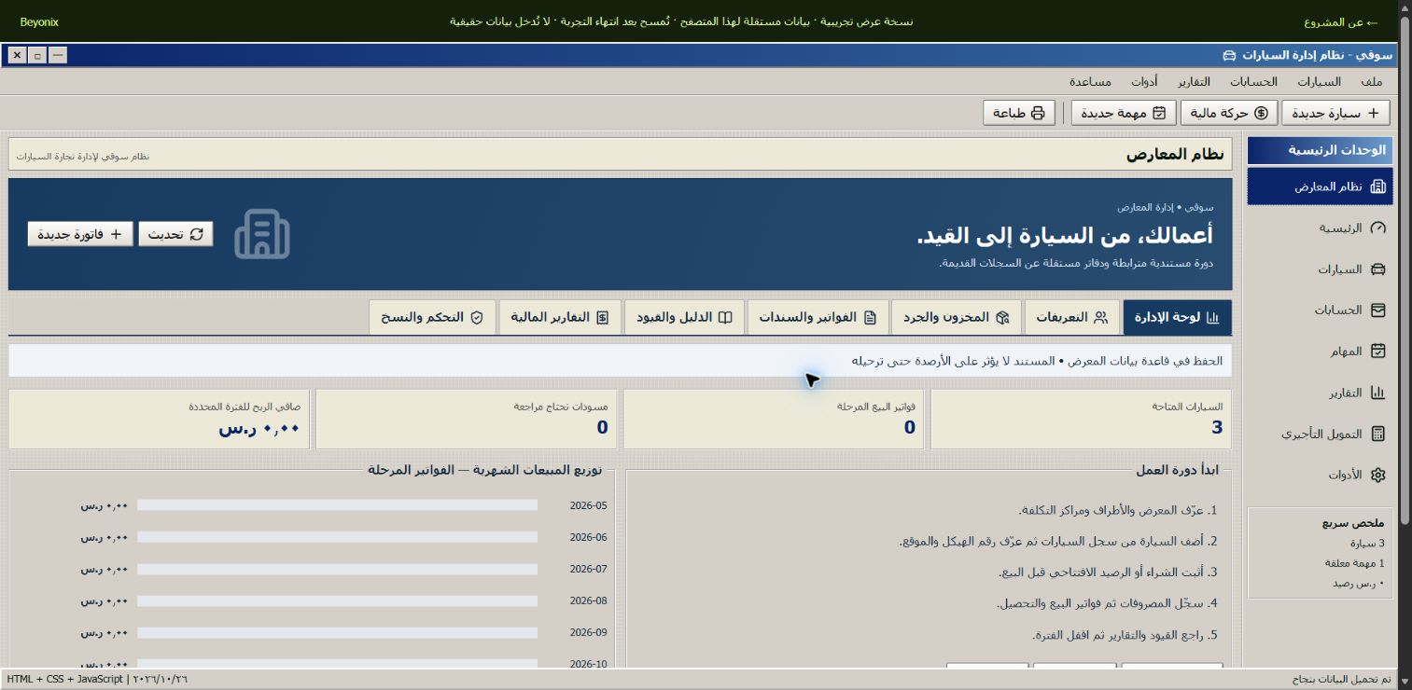This screenshot has height=690, width=1412.
Task: Switch to the التقارير المالية tab
Action: [x=560, y=317]
